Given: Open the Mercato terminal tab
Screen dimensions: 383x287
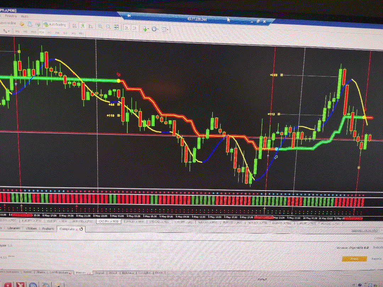Looking at the screenshot, I should pos(83,272).
